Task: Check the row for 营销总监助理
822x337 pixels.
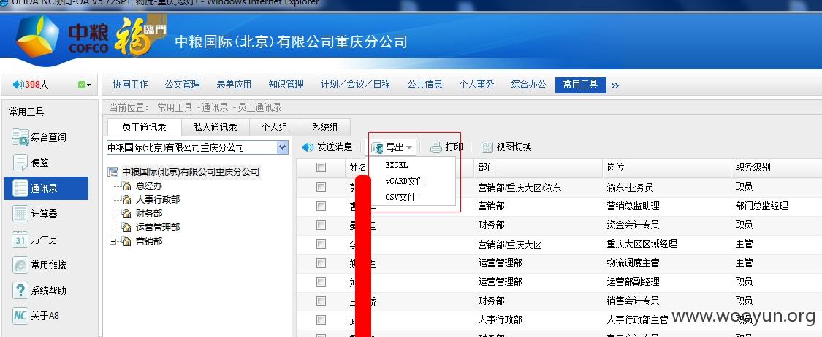Action: 321,206
